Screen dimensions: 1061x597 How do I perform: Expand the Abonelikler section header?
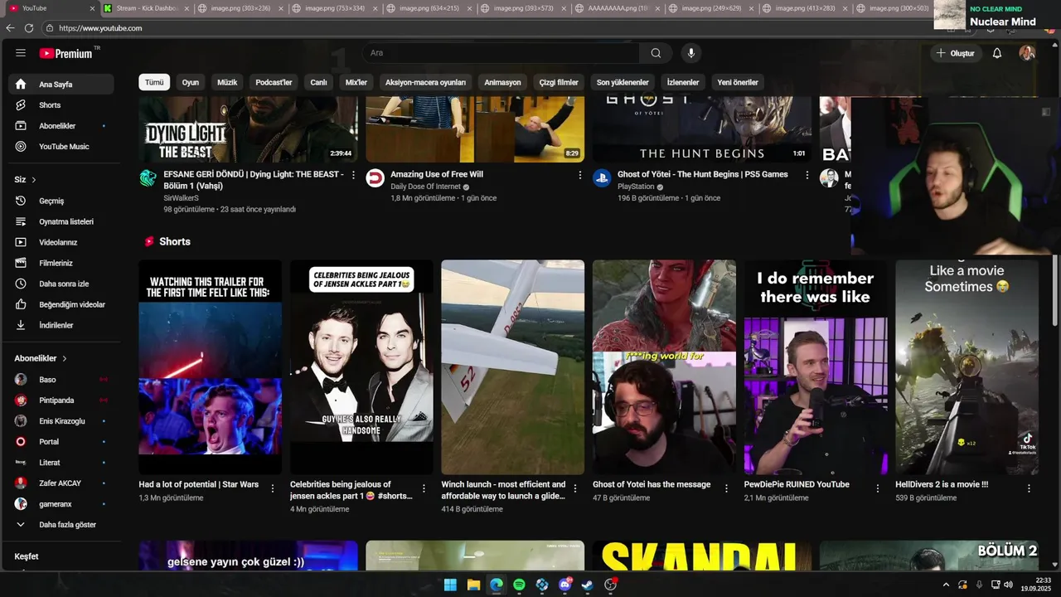tap(41, 358)
